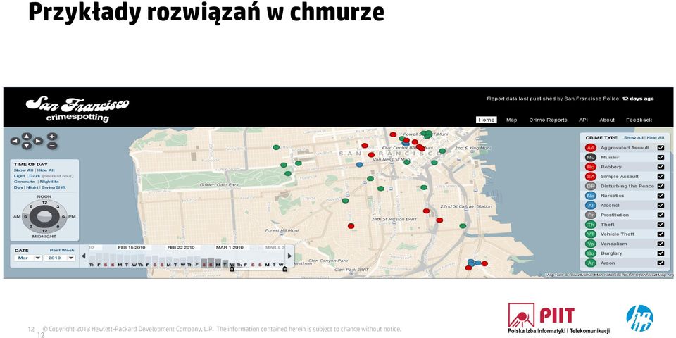Open the Map navigation tab

pos(512,120)
